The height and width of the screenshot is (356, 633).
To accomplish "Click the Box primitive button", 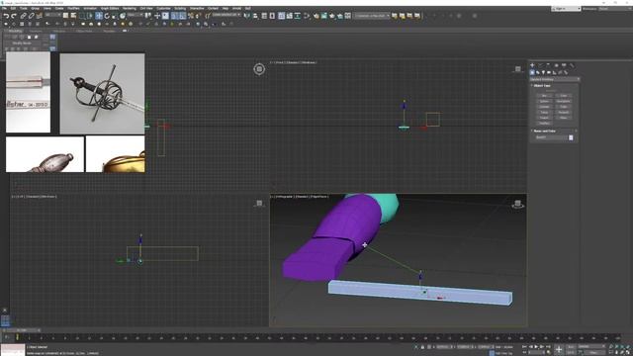I will coord(544,96).
